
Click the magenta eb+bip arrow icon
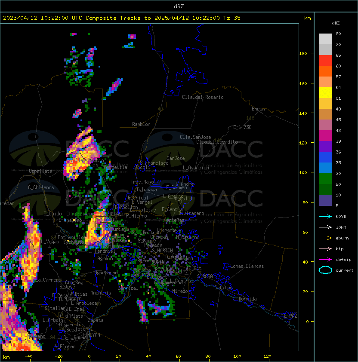325,260
